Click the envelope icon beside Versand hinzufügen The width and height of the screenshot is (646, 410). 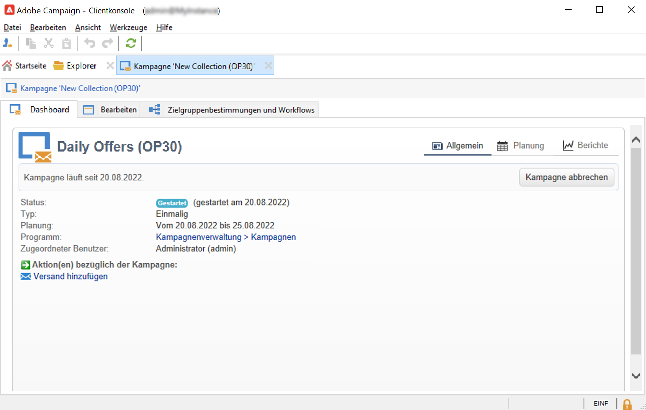pyautogui.click(x=26, y=276)
